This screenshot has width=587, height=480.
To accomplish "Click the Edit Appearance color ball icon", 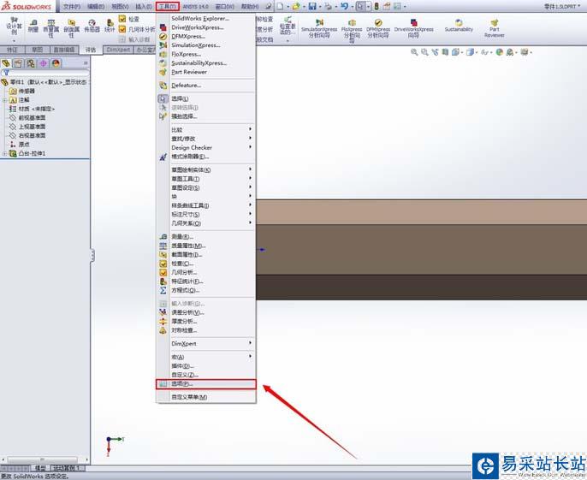I will click(x=499, y=52).
